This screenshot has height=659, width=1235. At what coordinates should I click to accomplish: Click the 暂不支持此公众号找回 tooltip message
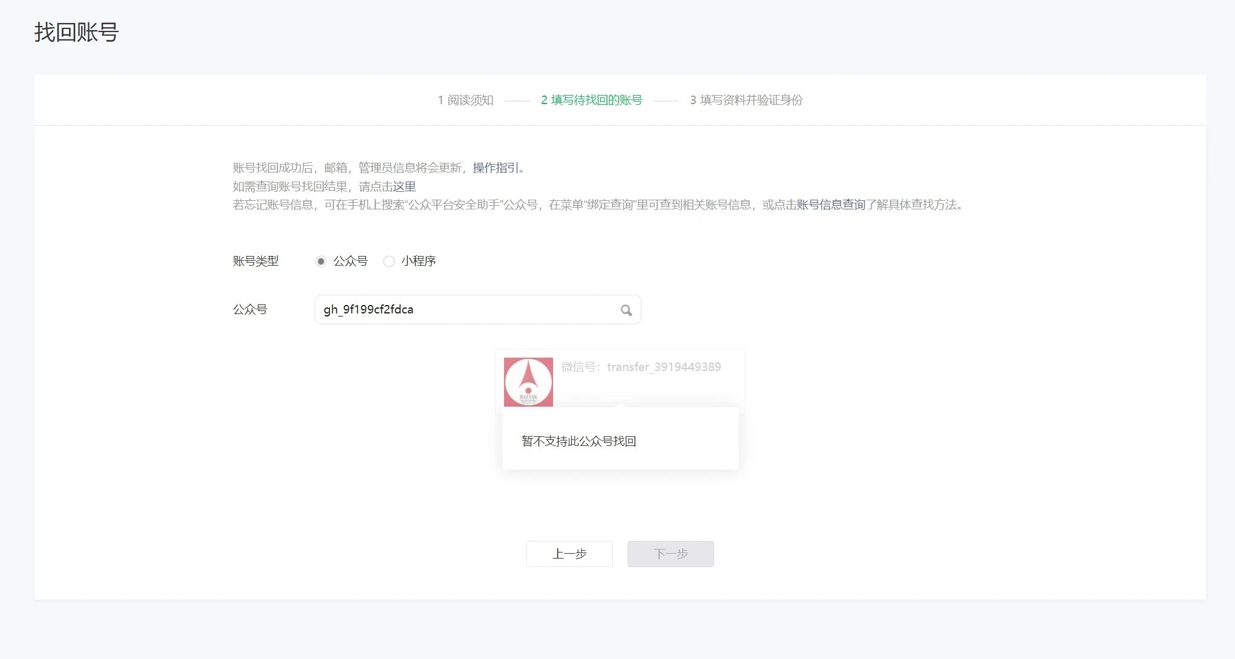[578, 441]
